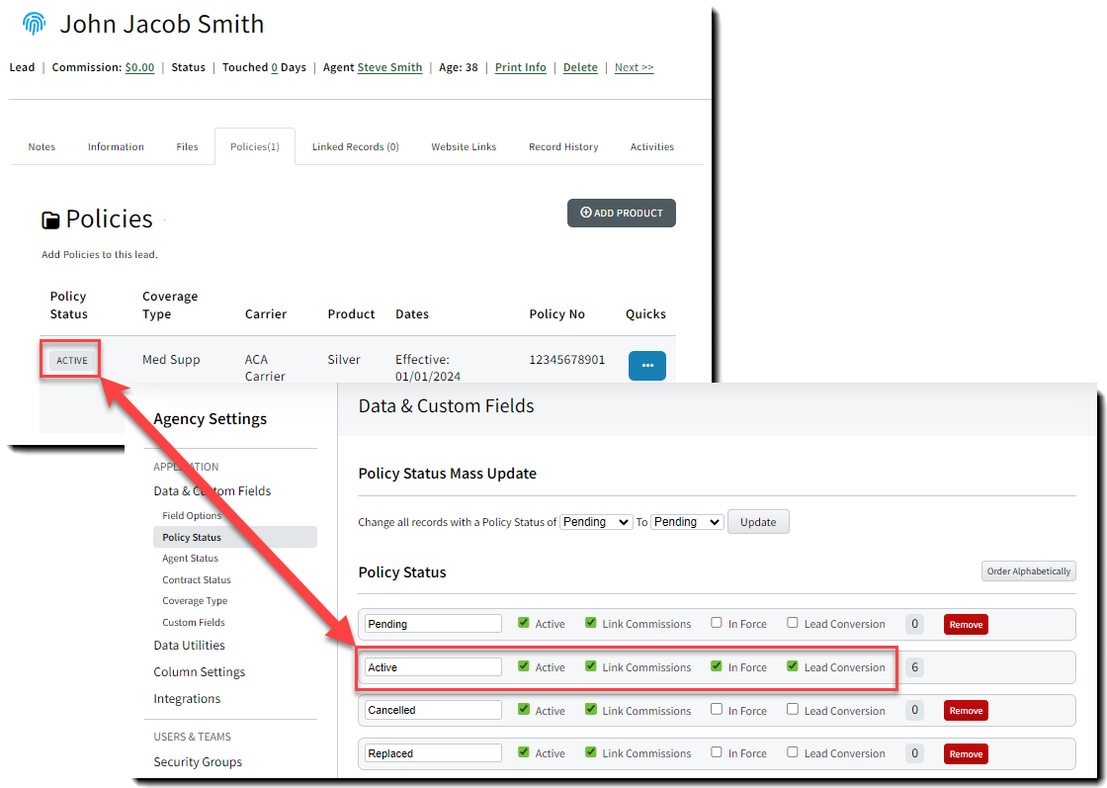Open Contract Status settings
Screen dimensions: 1107x788
[197, 579]
